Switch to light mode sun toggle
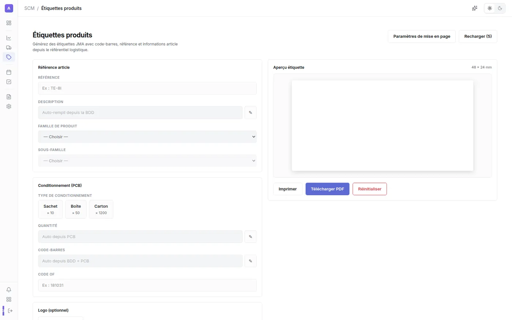Viewport: 512px width, 320px height. pos(490,8)
